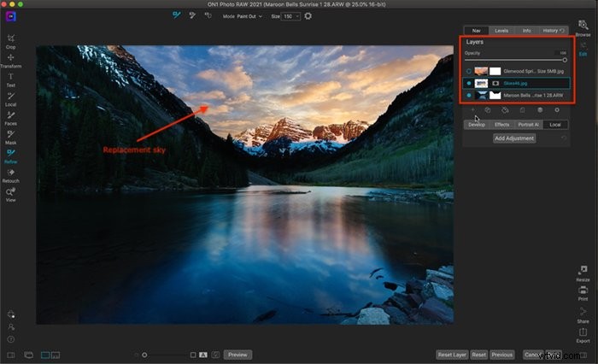Open layer settings gear under Layers
The width and height of the screenshot is (598, 364).
click(557, 110)
